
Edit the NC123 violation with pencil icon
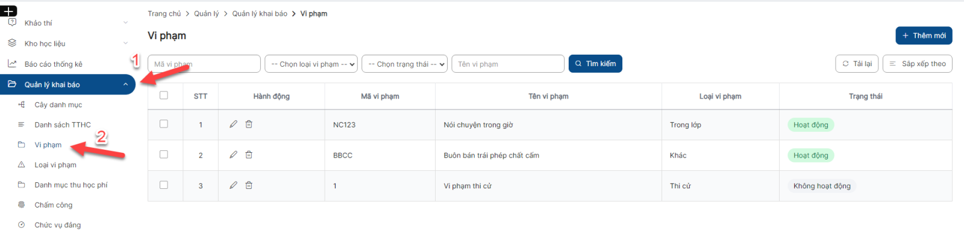(233, 125)
